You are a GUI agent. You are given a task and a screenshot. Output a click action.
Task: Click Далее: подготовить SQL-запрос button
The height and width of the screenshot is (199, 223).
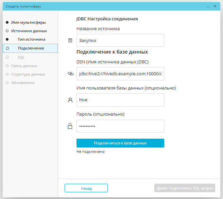pyautogui.click(x=185, y=188)
